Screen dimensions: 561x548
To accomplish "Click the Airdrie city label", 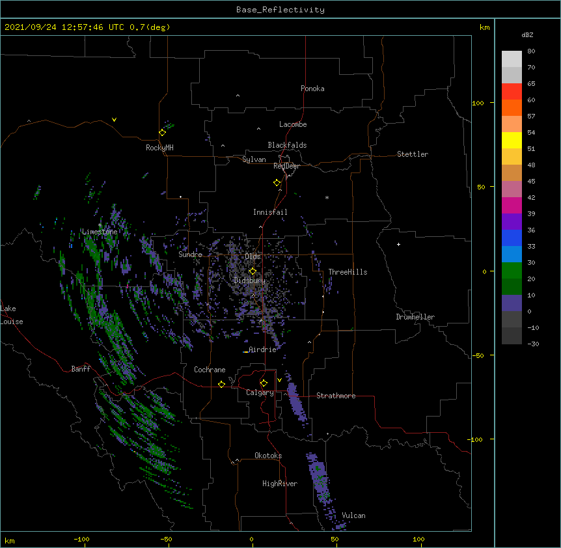I will click(262, 349).
